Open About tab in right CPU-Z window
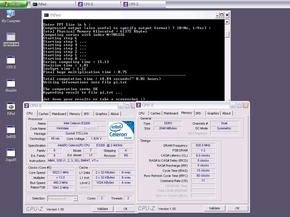The height and width of the screenshot is (217, 290). pyautogui.click(x=226, y=113)
